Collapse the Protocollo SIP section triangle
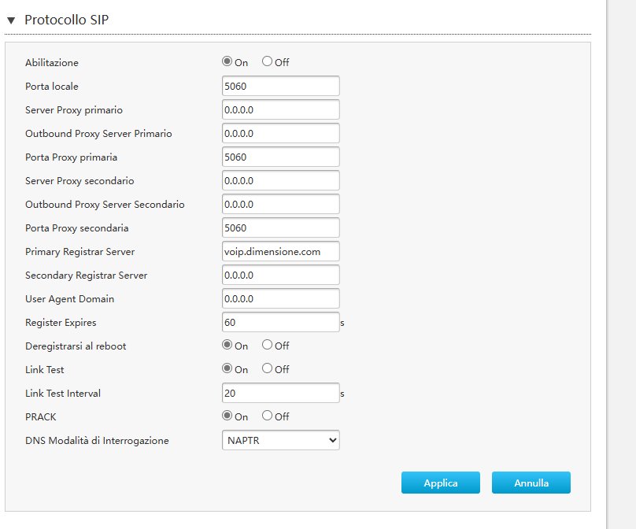The width and height of the screenshot is (636, 529). pyautogui.click(x=11, y=20)
